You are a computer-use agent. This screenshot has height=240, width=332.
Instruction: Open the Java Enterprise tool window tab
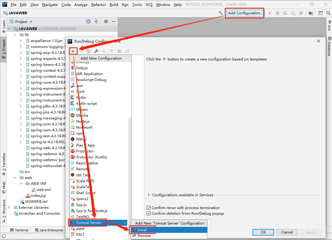(x=49, y=230)
